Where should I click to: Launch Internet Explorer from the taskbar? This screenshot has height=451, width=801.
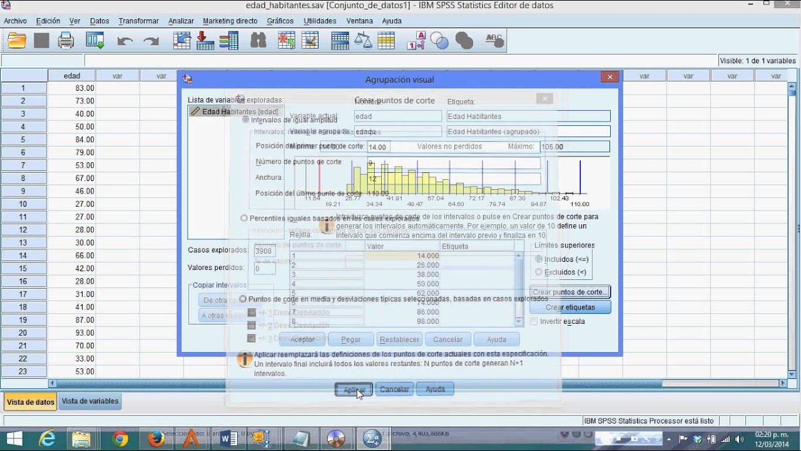[x=47, y=438]
